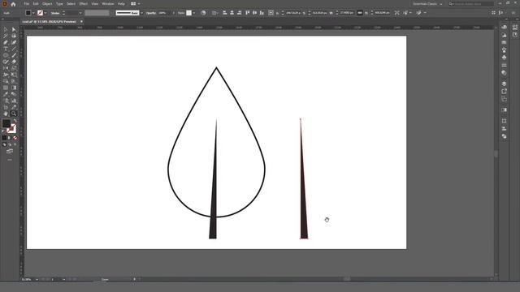Select the Zoom magnifier tool
Screen dimensions: 520x292
(x=14, y=114)
